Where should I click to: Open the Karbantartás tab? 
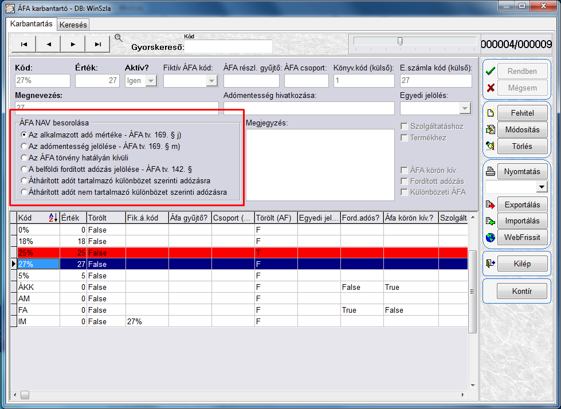tap(32, 24)
